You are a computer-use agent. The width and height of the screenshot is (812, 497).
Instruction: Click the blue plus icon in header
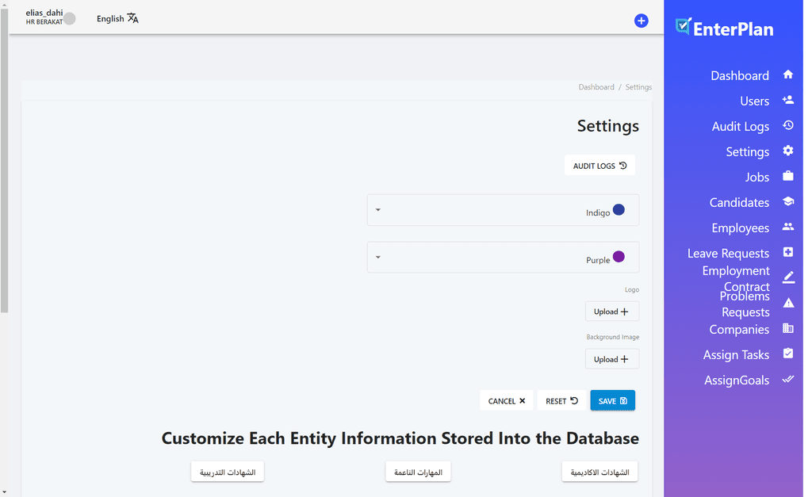point(641,21)
